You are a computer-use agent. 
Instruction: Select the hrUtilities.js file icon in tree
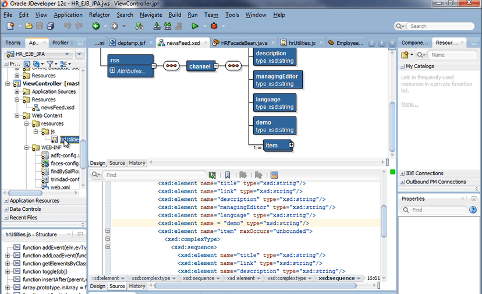click(x=54, y=140)
